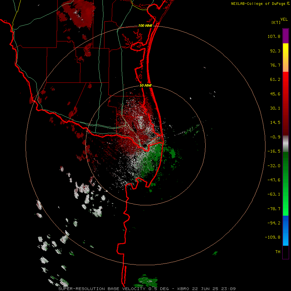
Task: Click the blue color bar segment
Action: pyautogui.click(x=286, y=231)
